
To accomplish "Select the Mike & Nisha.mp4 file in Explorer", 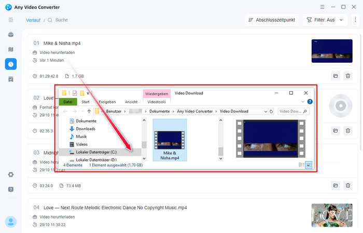I will tap(170, 140).
